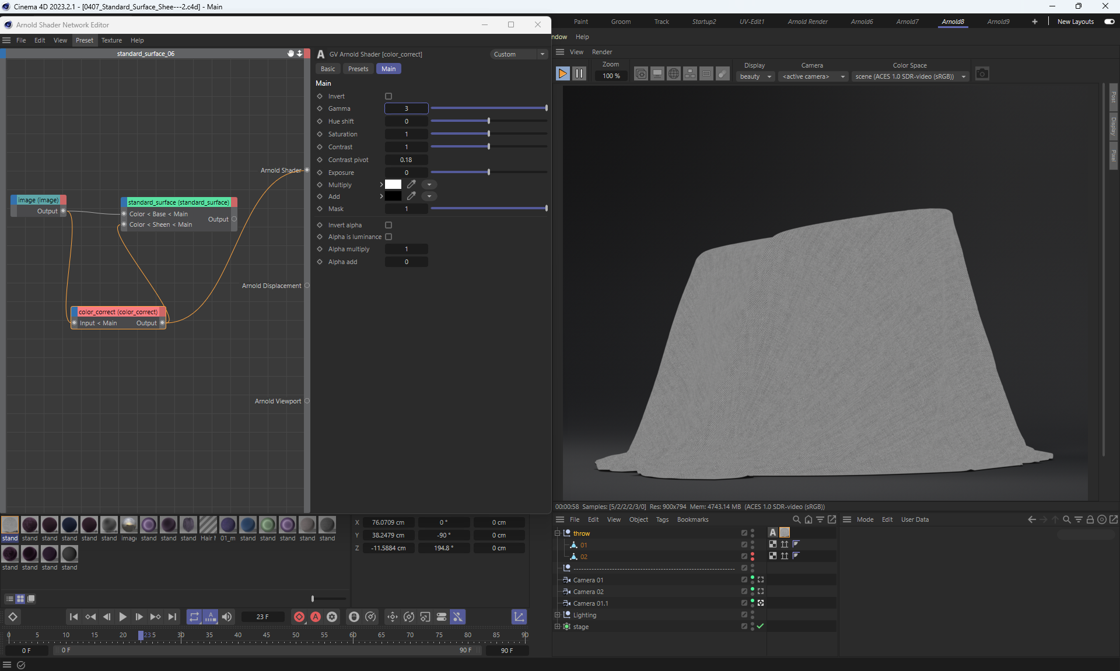The image size is (1120, 671).
Task: Toggle the autokeying button in timeline toolbar
Action: click(x=316, y=617)
